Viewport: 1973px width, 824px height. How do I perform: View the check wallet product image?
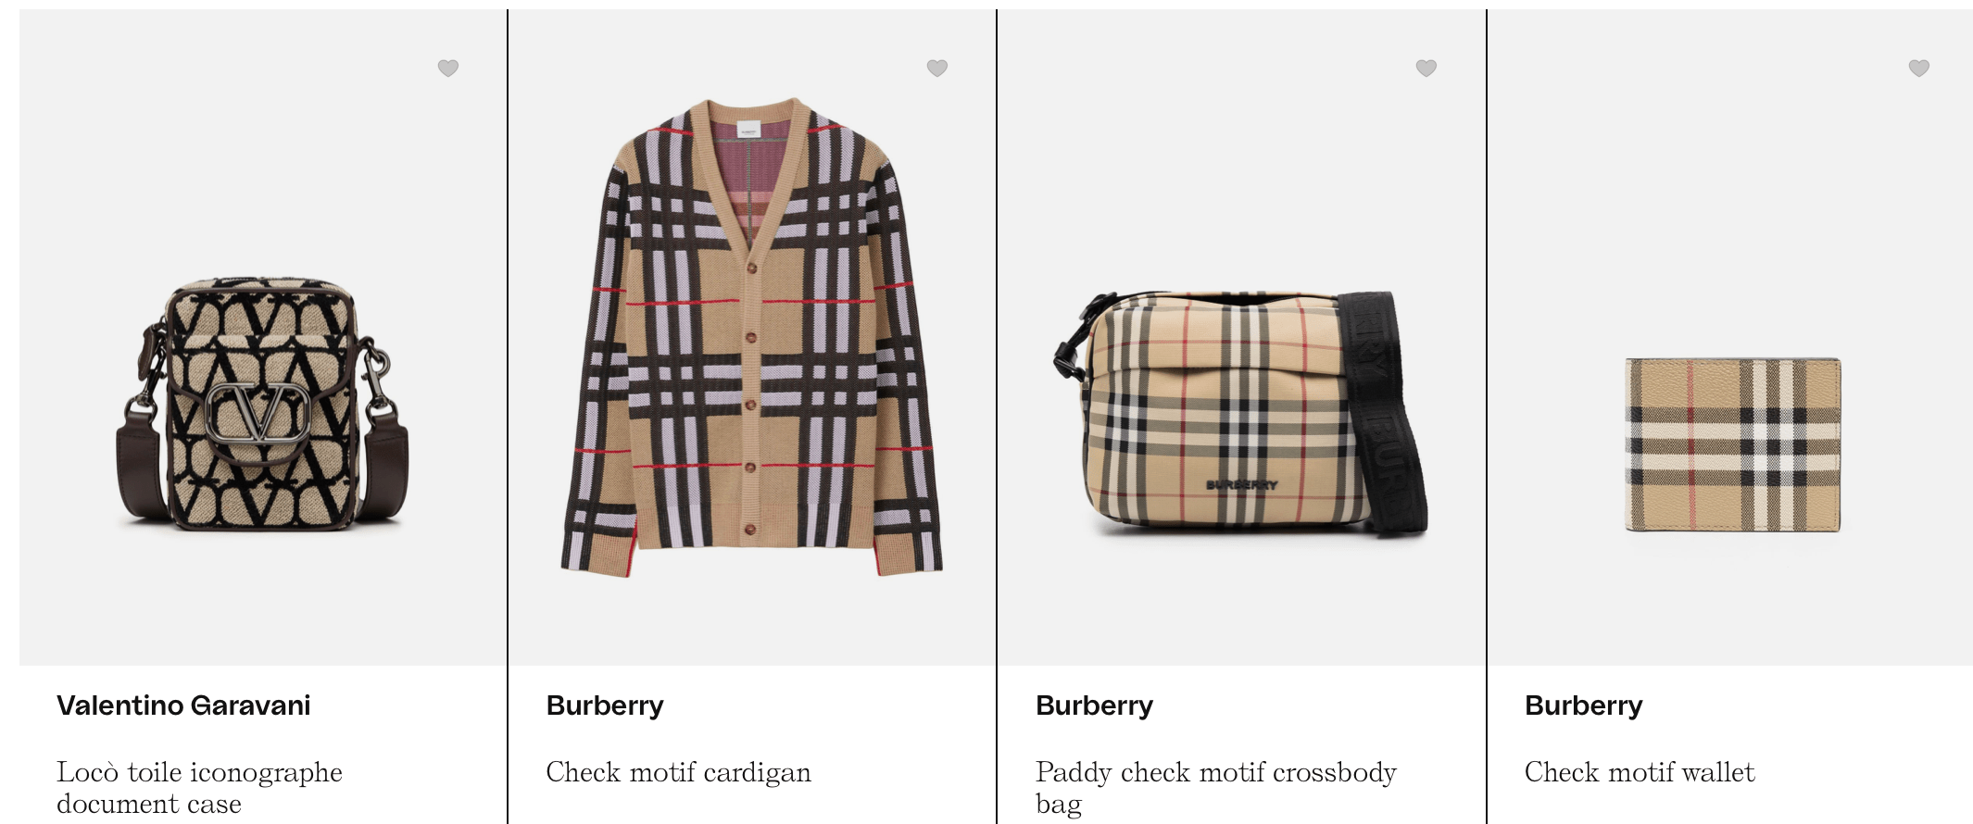(1733, 445)
